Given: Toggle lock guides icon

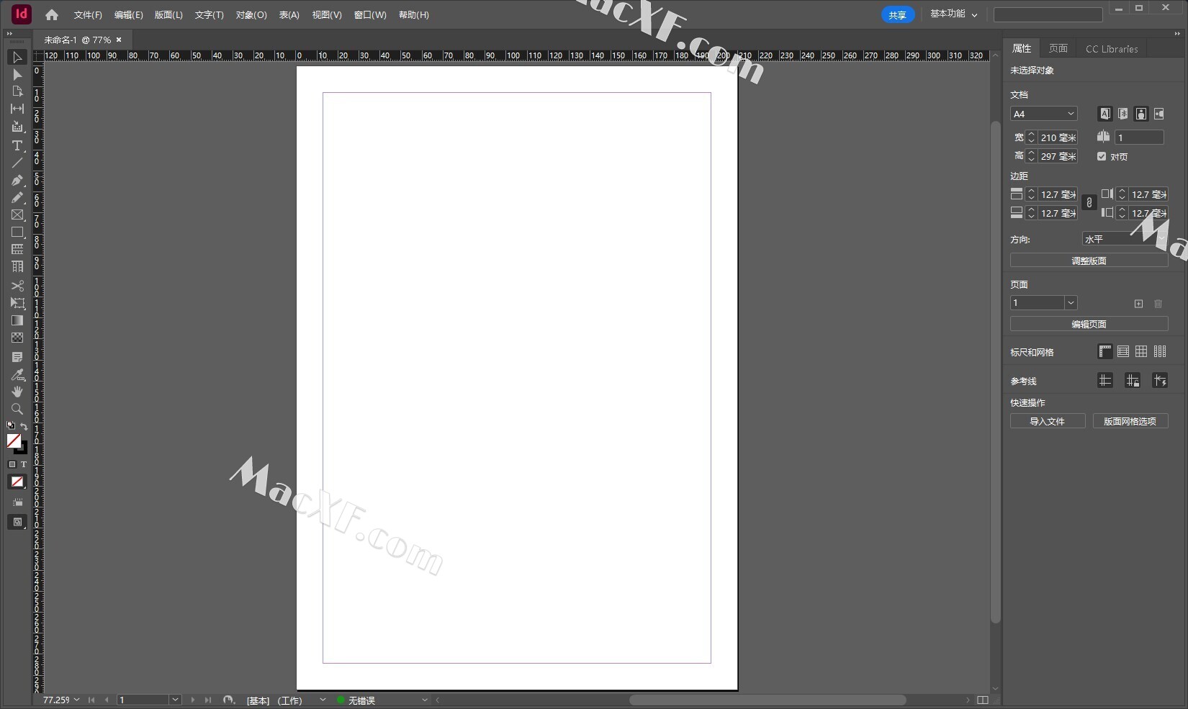Looking at the screenshot, I should tap(1133, 380).
